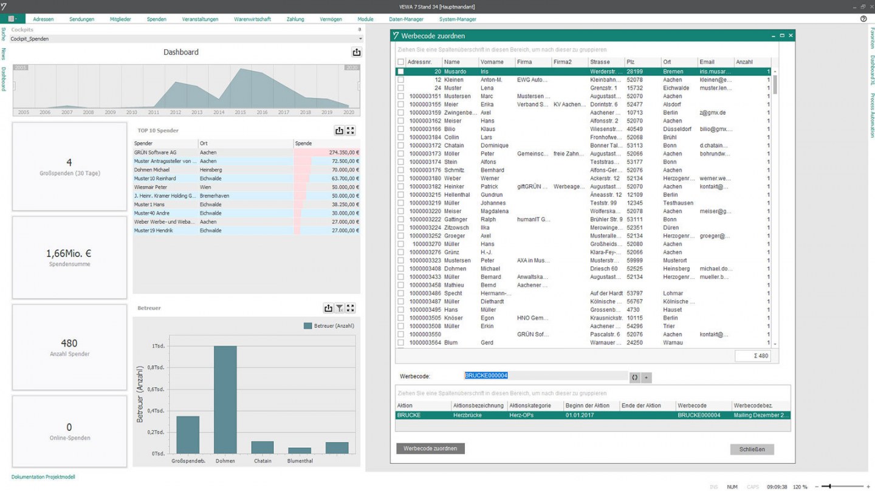The image size is (875, 491).
Task: Open the help question mark icon
Action: [863, 19]
